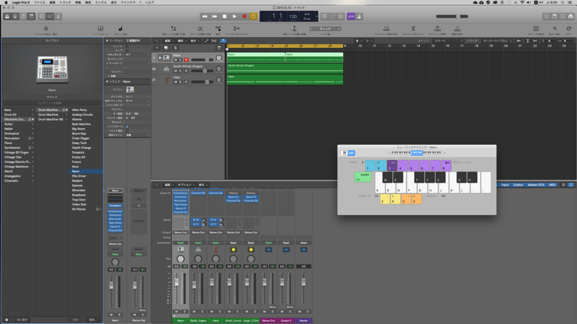The width and height of the screenshot is (577, 324).
Task: Open the Drag mode dropdown
Action: click(497, 40)
